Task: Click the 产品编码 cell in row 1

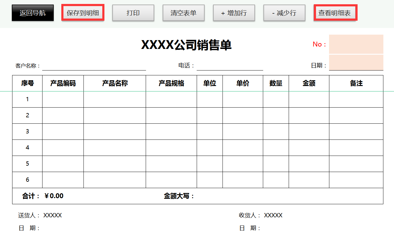Action: (63, 99)
